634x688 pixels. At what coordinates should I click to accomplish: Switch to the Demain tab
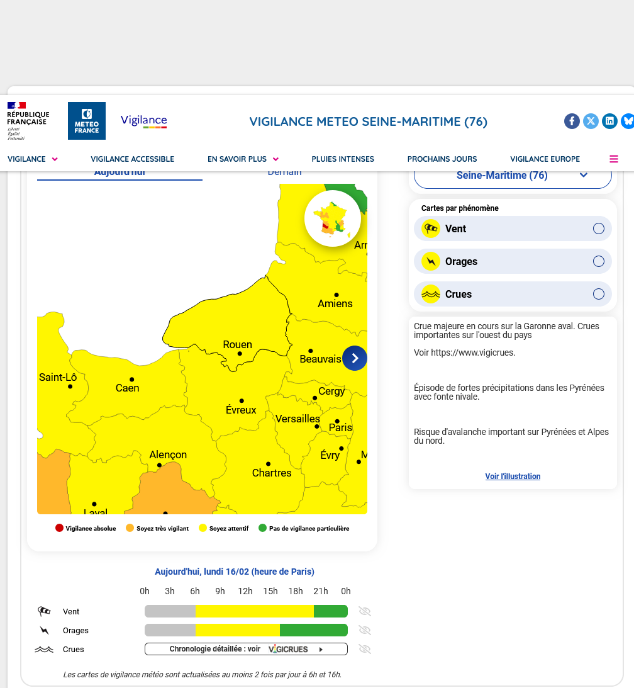[284, 173]
